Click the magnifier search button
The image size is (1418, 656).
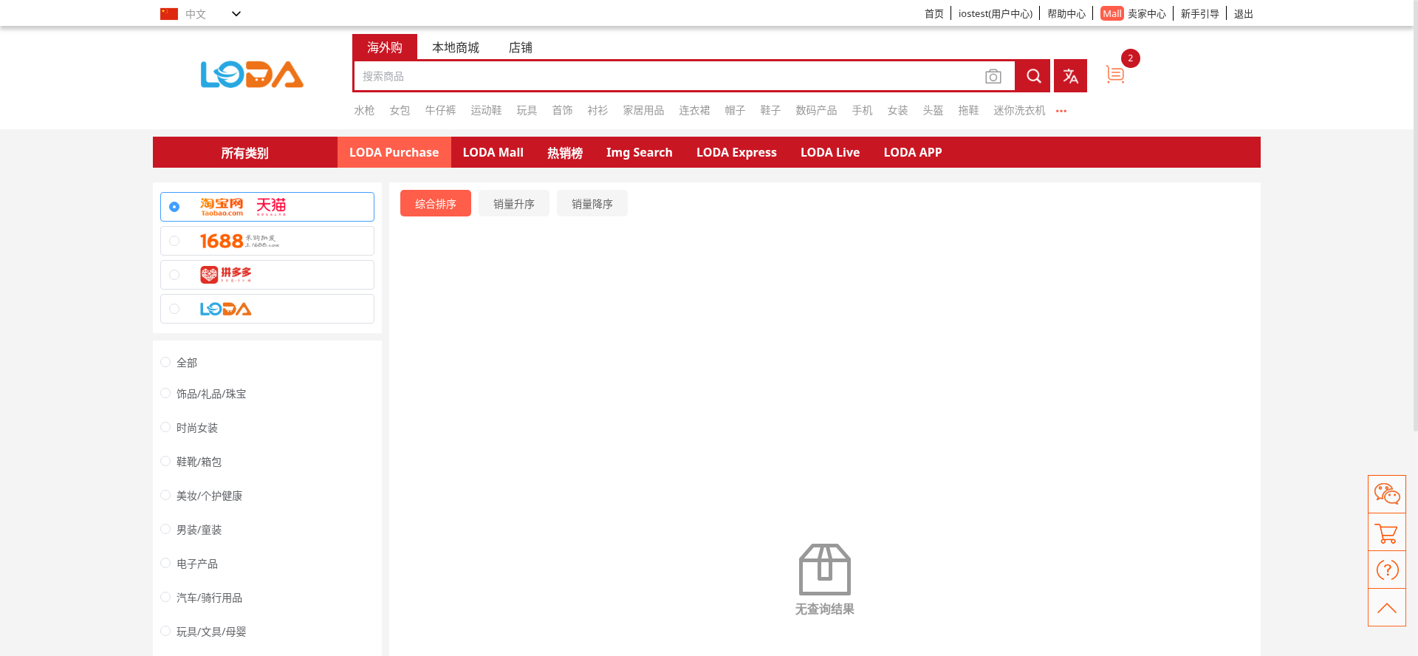[1033, 76]
